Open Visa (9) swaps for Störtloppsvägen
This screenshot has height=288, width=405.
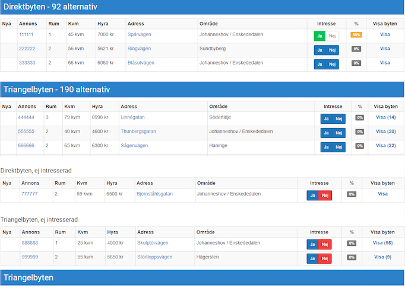pos(382,257)
